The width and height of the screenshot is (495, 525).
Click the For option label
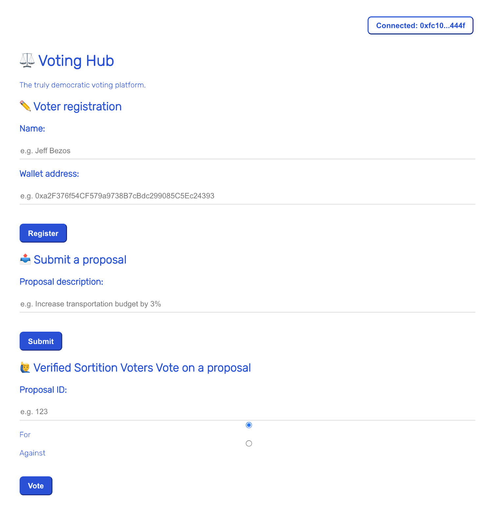25,435
